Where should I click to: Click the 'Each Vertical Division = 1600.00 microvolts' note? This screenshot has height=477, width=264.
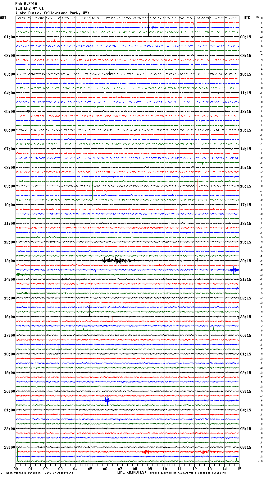coord(39,473)
